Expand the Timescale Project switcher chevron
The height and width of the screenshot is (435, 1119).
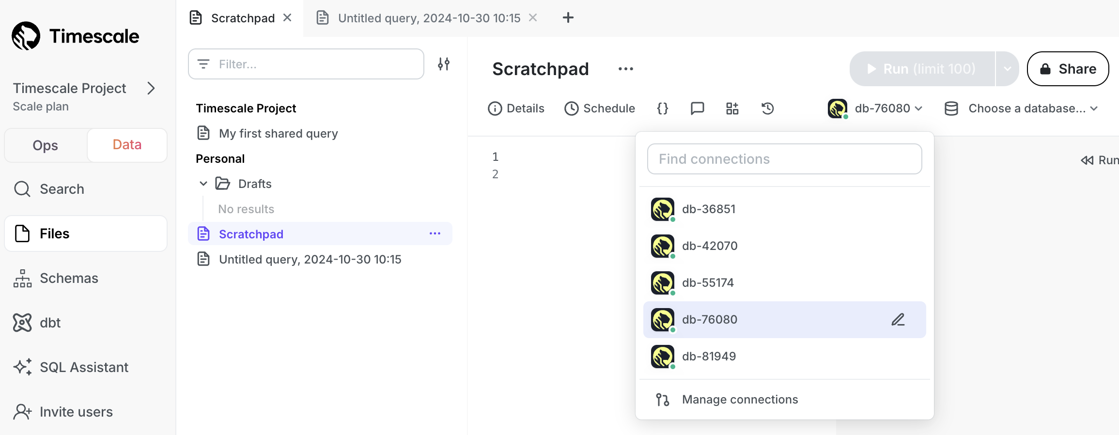click(x=151, y=88)
